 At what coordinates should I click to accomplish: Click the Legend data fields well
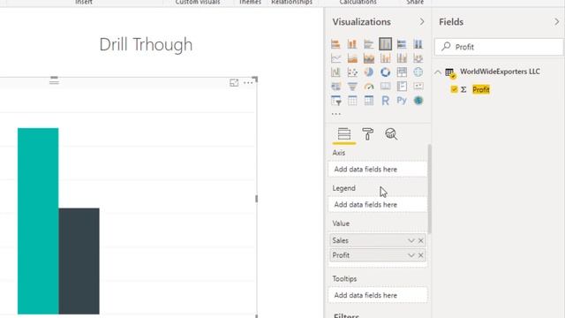point(378,204)
